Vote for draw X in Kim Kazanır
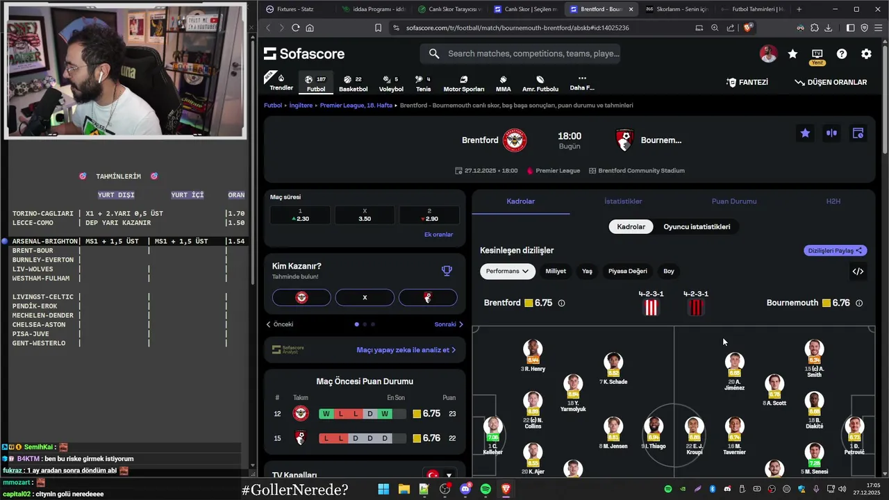The width and height of the screenshot is (889, 500). click(x=365, y=297)
